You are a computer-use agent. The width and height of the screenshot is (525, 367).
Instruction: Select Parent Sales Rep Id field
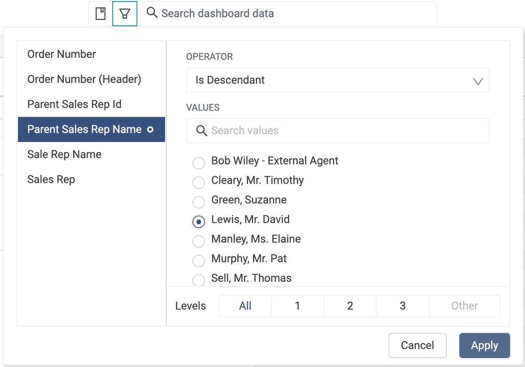pyautogui.click(x=74, y=104)
